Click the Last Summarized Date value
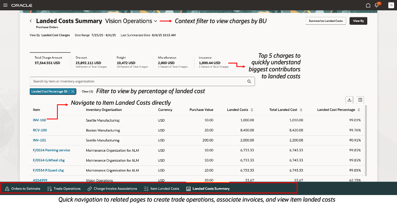 click(x=163, y=35)
